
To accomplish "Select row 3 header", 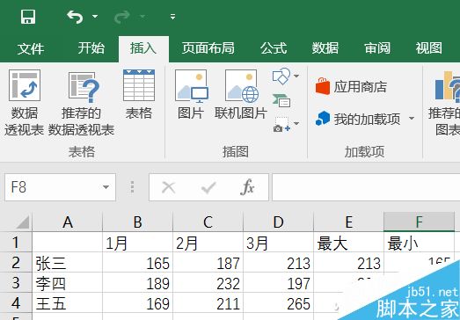I will (16, 283).
